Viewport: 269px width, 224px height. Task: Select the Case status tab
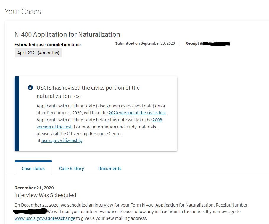pyautogui.click(x=33, y=168)
